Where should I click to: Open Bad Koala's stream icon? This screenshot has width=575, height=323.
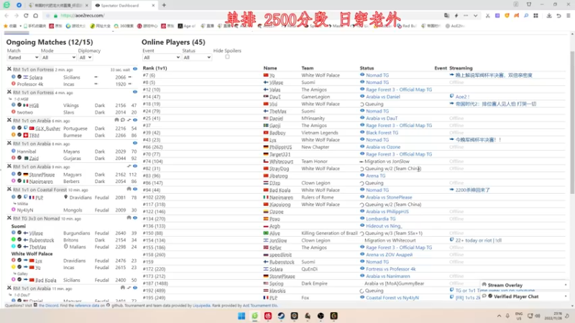pos(452,189)
